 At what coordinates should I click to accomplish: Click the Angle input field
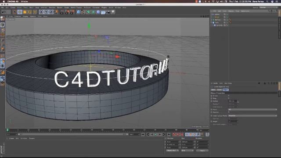click(x=232, y=122)
